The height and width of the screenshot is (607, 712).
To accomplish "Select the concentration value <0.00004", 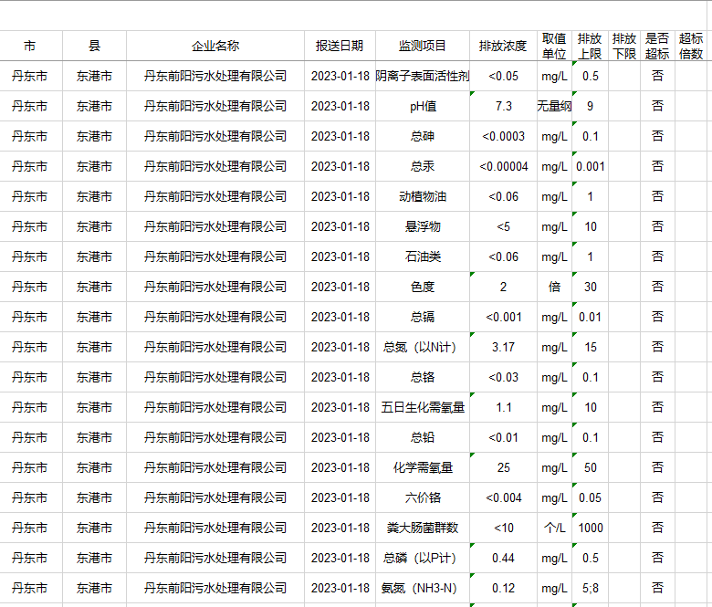I will click(x=503, y=167).
